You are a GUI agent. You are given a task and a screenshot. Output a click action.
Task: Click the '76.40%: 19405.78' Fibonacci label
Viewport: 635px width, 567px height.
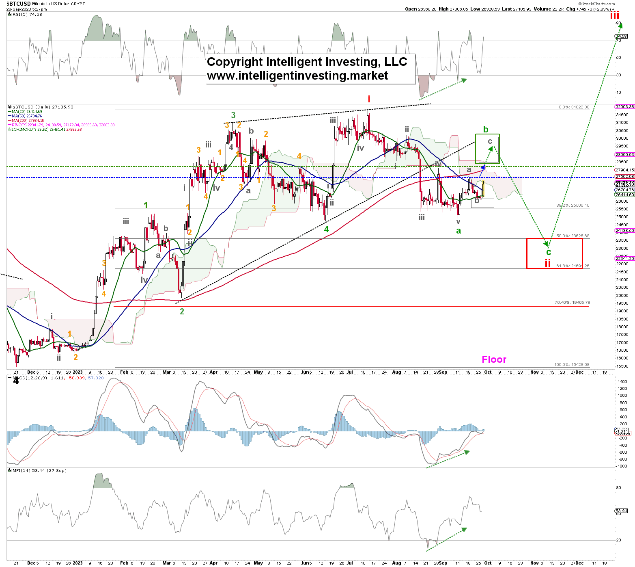(x=572, y=303)
